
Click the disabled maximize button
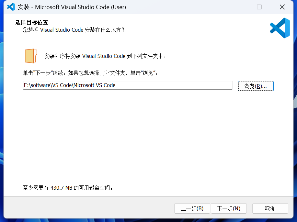[259, 7]
